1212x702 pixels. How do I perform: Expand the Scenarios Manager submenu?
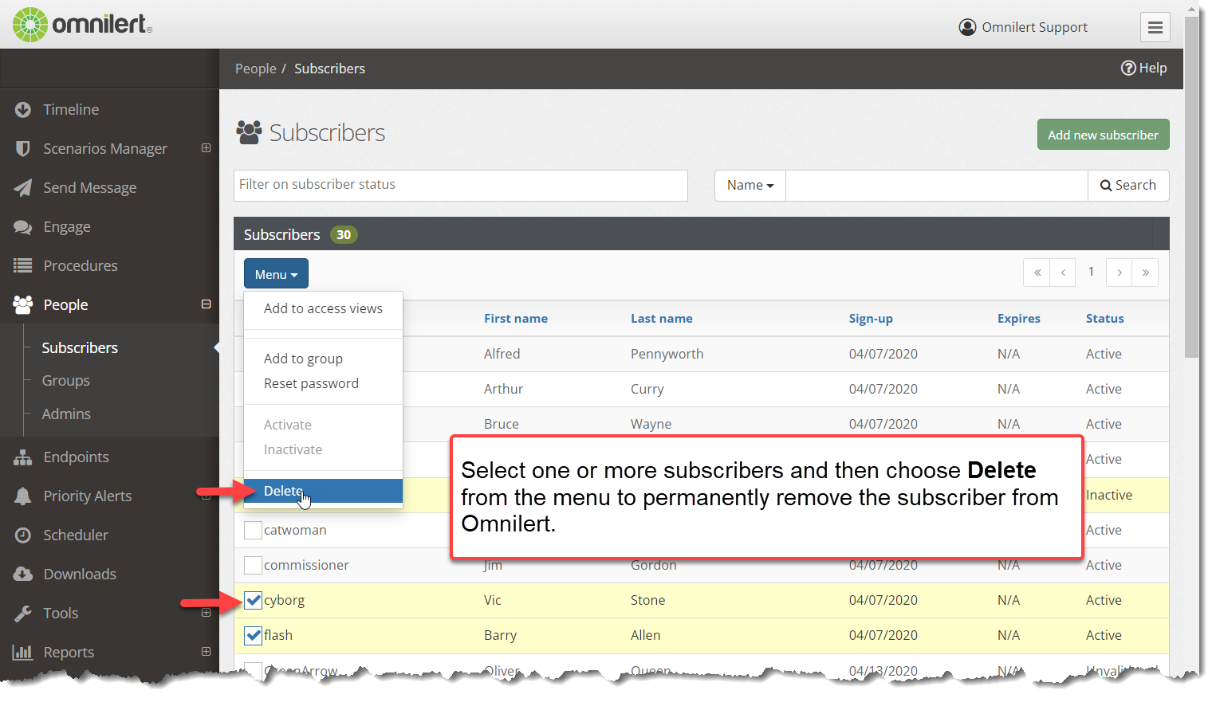pos(206,148)
